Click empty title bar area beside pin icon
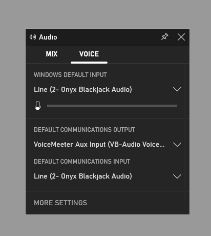Image resolution: width=211 pixels, height=236 pixels. pos(109,37)
